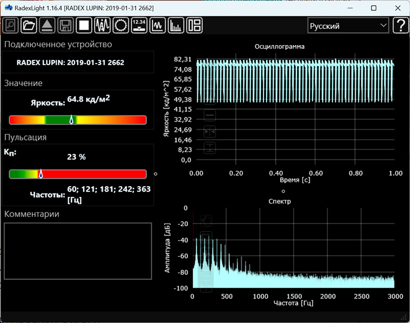Toggle the checkmark overlay button on spectrum

pyautogui.click(x=207, y=221)
